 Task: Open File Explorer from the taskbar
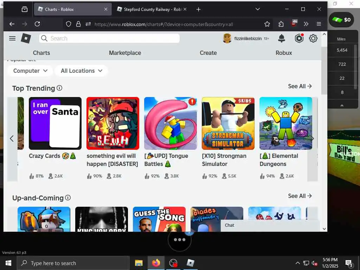tap(139, 263)
